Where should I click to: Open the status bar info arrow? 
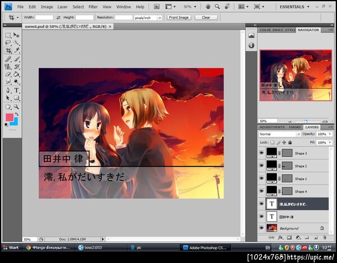click(103, 239)
